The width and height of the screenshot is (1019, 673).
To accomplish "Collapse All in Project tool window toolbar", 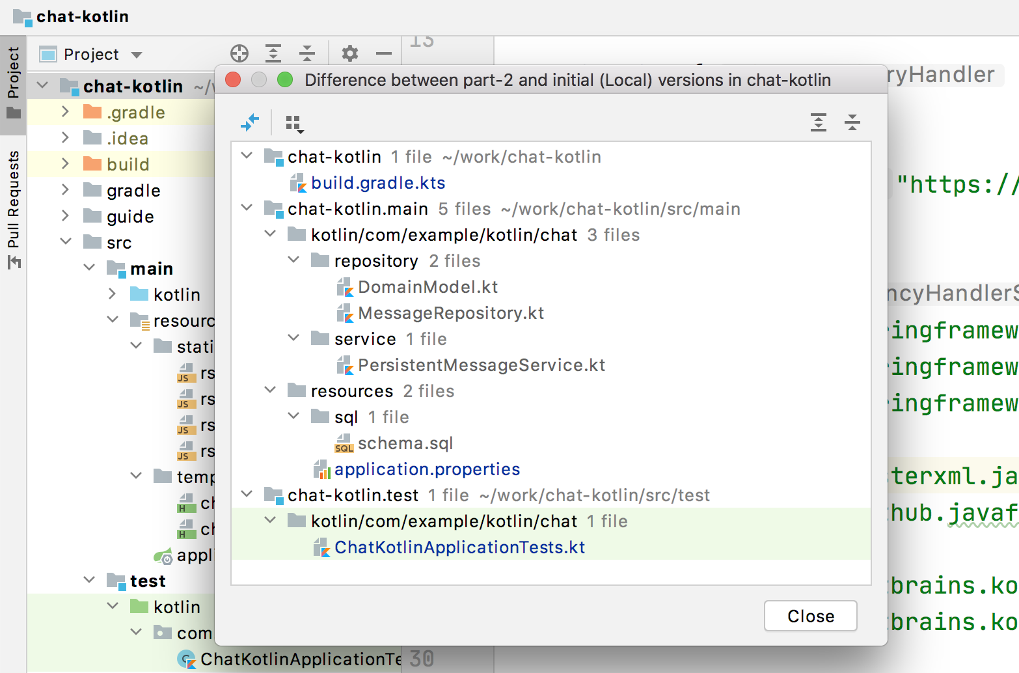I will click(x=307, y=53).
